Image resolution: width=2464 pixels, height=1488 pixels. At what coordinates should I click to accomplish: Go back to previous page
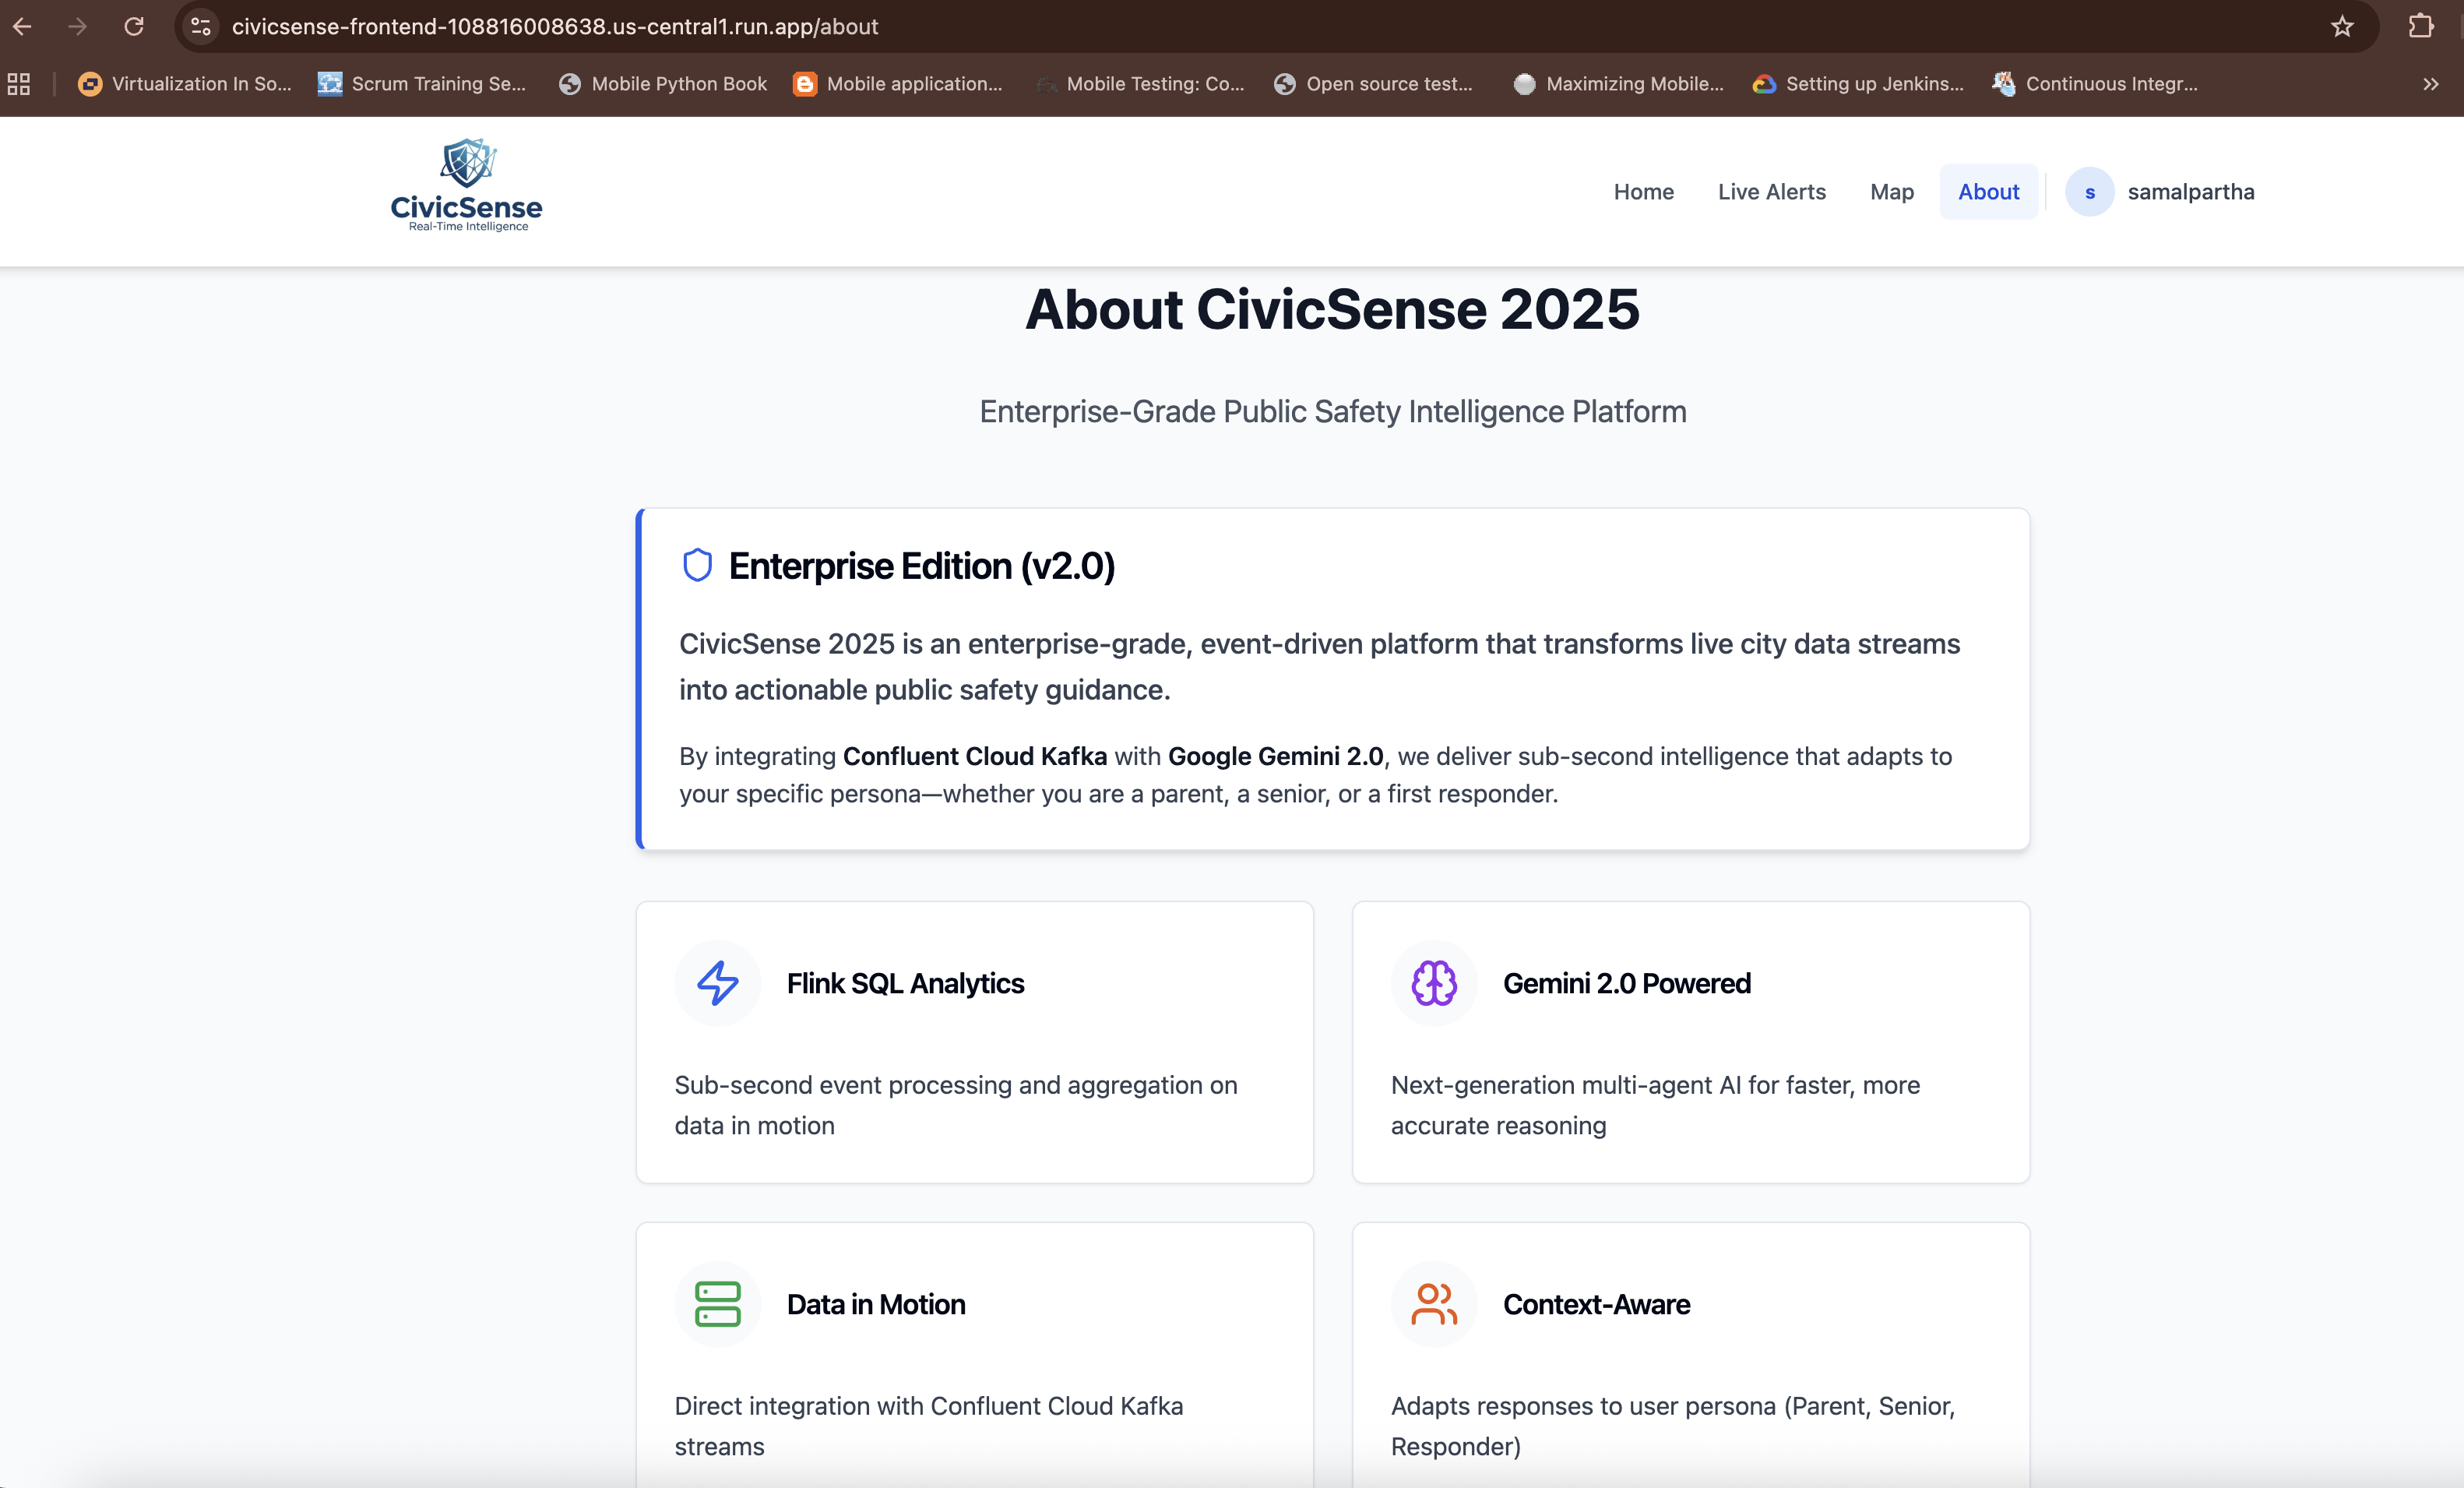click(x=22, y=27)
